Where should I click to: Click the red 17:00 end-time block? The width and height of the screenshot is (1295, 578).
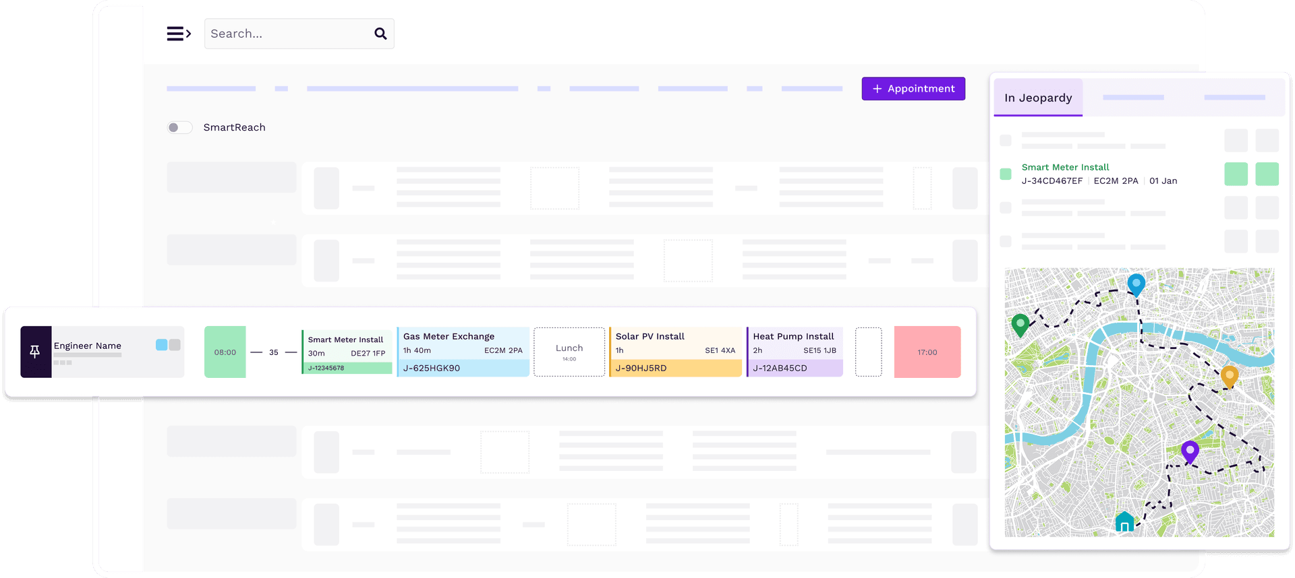(927, 352)
